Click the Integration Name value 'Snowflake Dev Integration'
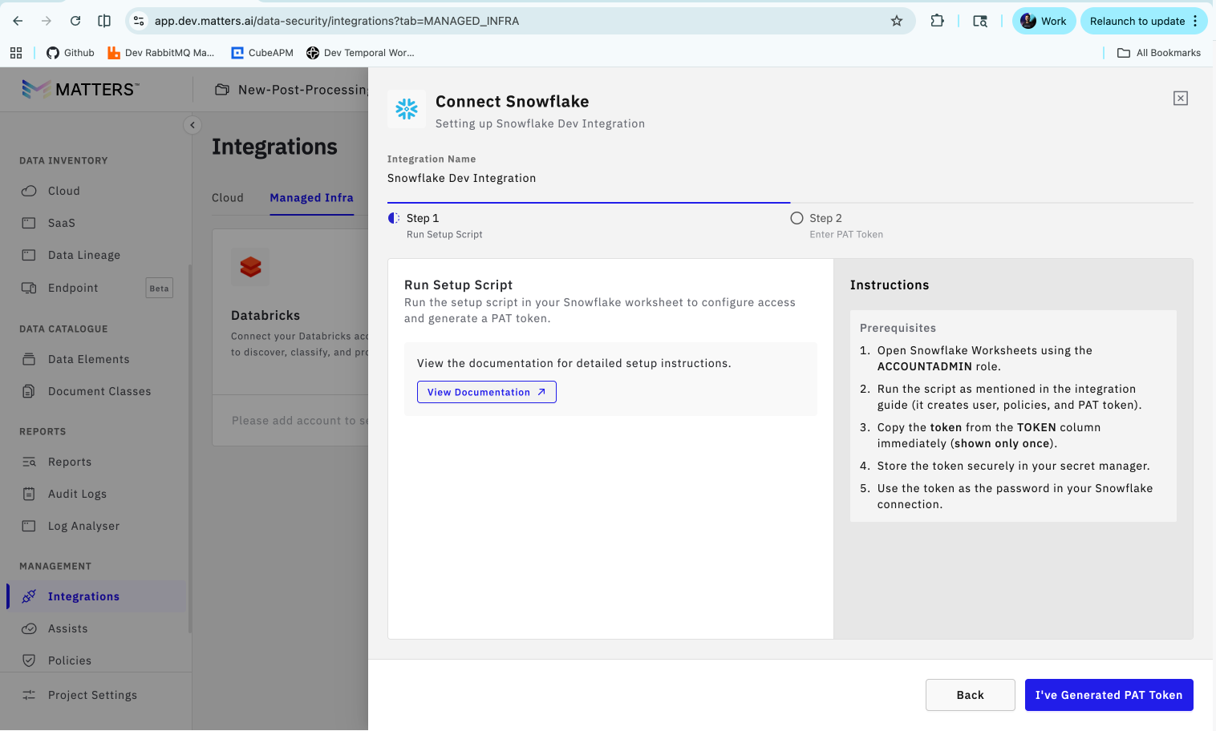The height and width of the screenshot is (731, 1216). click(x=462, y=178)
